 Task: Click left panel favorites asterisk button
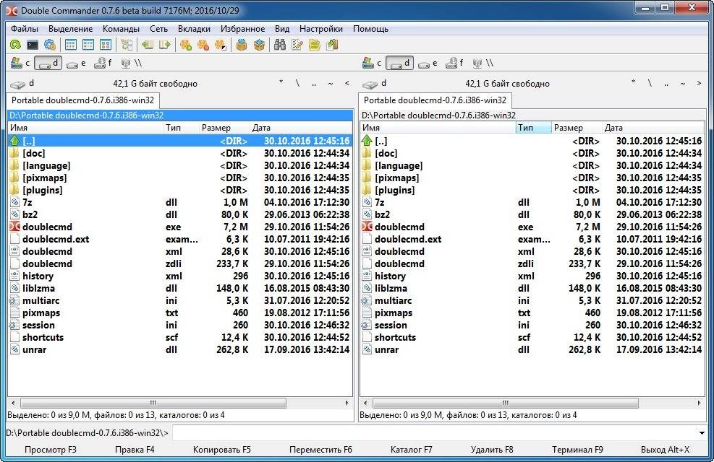coord(281,83)
